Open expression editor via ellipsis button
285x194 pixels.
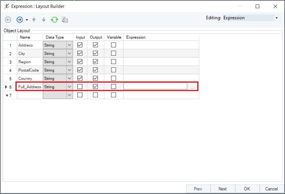[x=193, y=87]
